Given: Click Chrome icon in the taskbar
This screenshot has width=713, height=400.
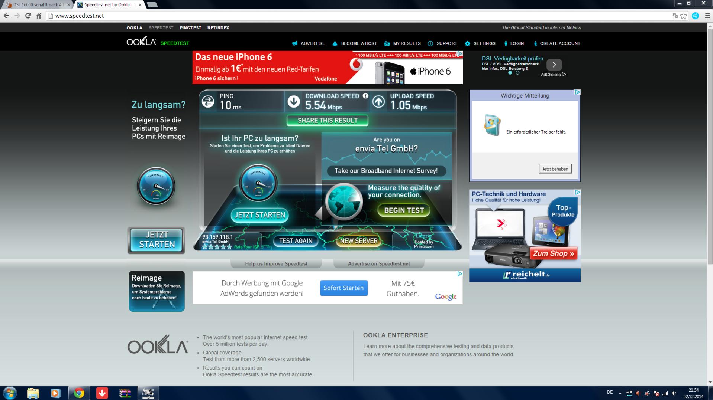Looking at the screenshot, I should click(x=79, y=393).
